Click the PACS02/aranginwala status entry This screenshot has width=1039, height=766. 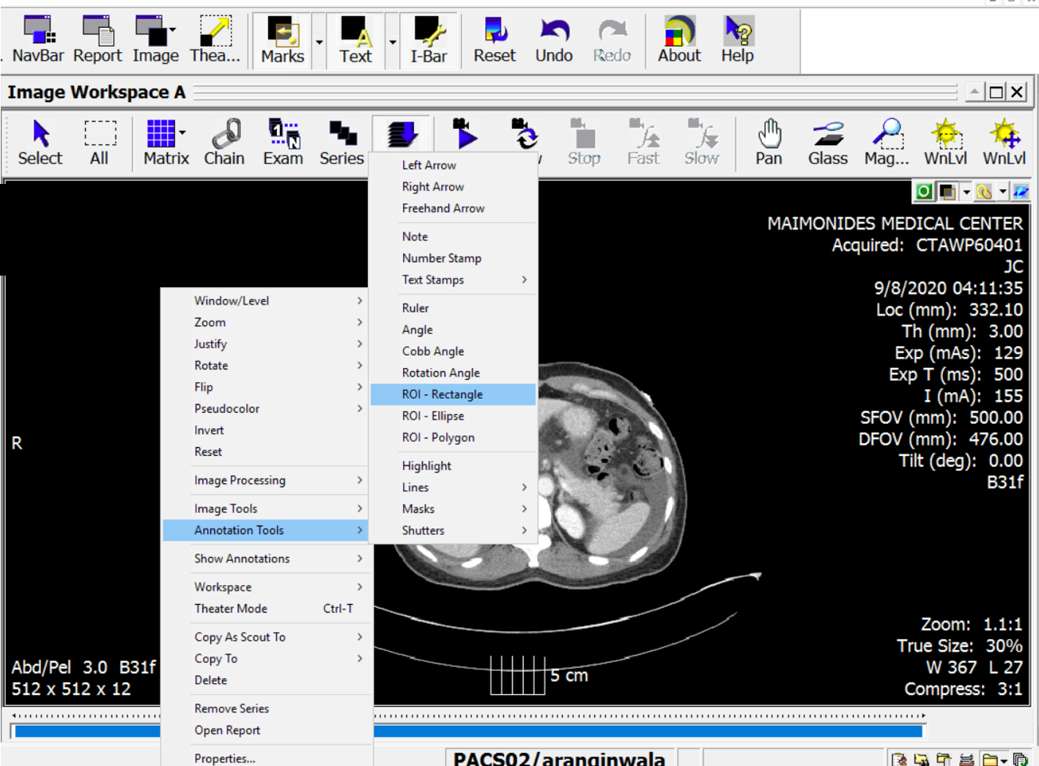tap(559, 759)
